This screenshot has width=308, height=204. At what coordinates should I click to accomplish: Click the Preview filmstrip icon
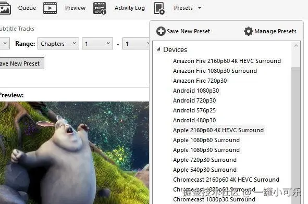pos(50,8)
